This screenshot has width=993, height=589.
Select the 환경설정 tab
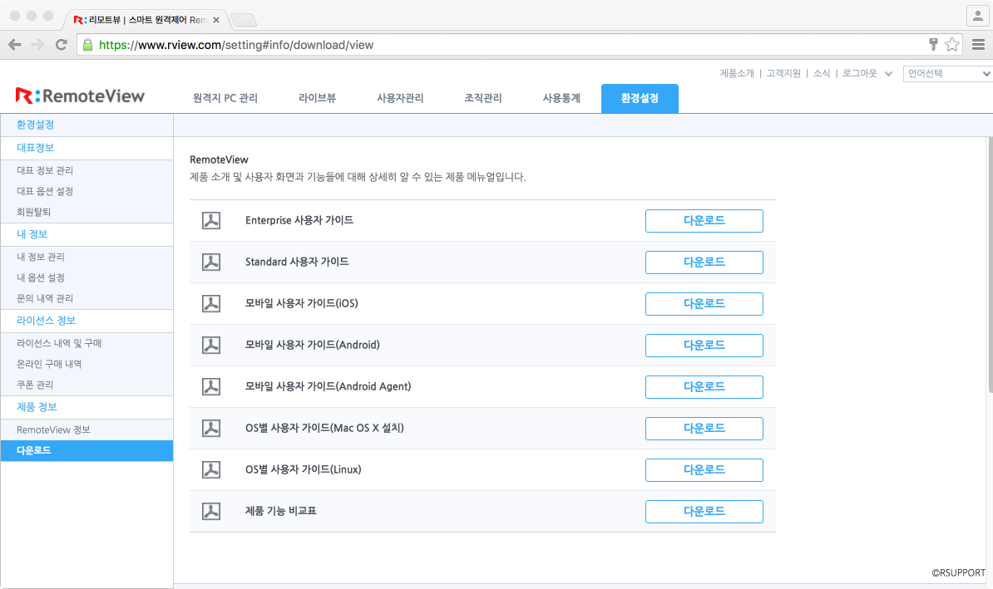point(640,99)
